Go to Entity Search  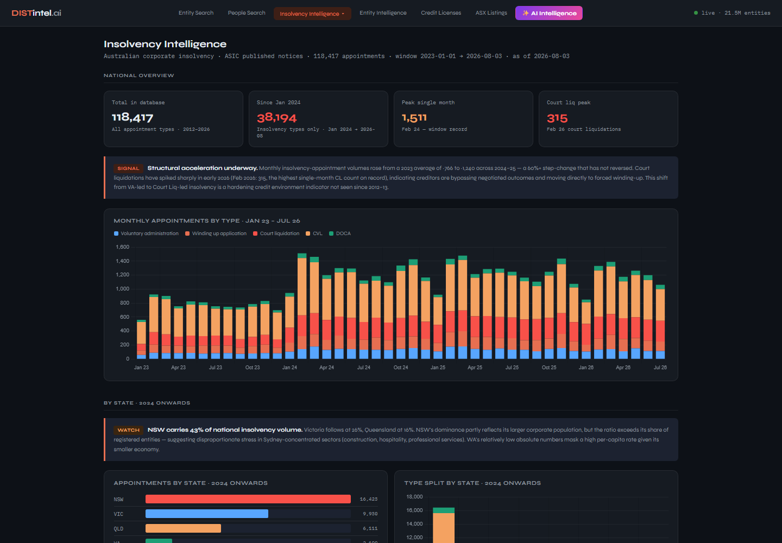pyautogui.click(x=196, y=13)
